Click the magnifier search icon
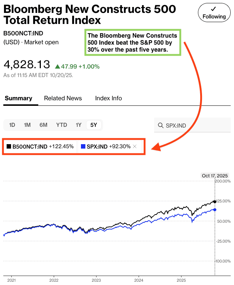The width and height of the screenshot is (234, 285). tap(160, 125)
